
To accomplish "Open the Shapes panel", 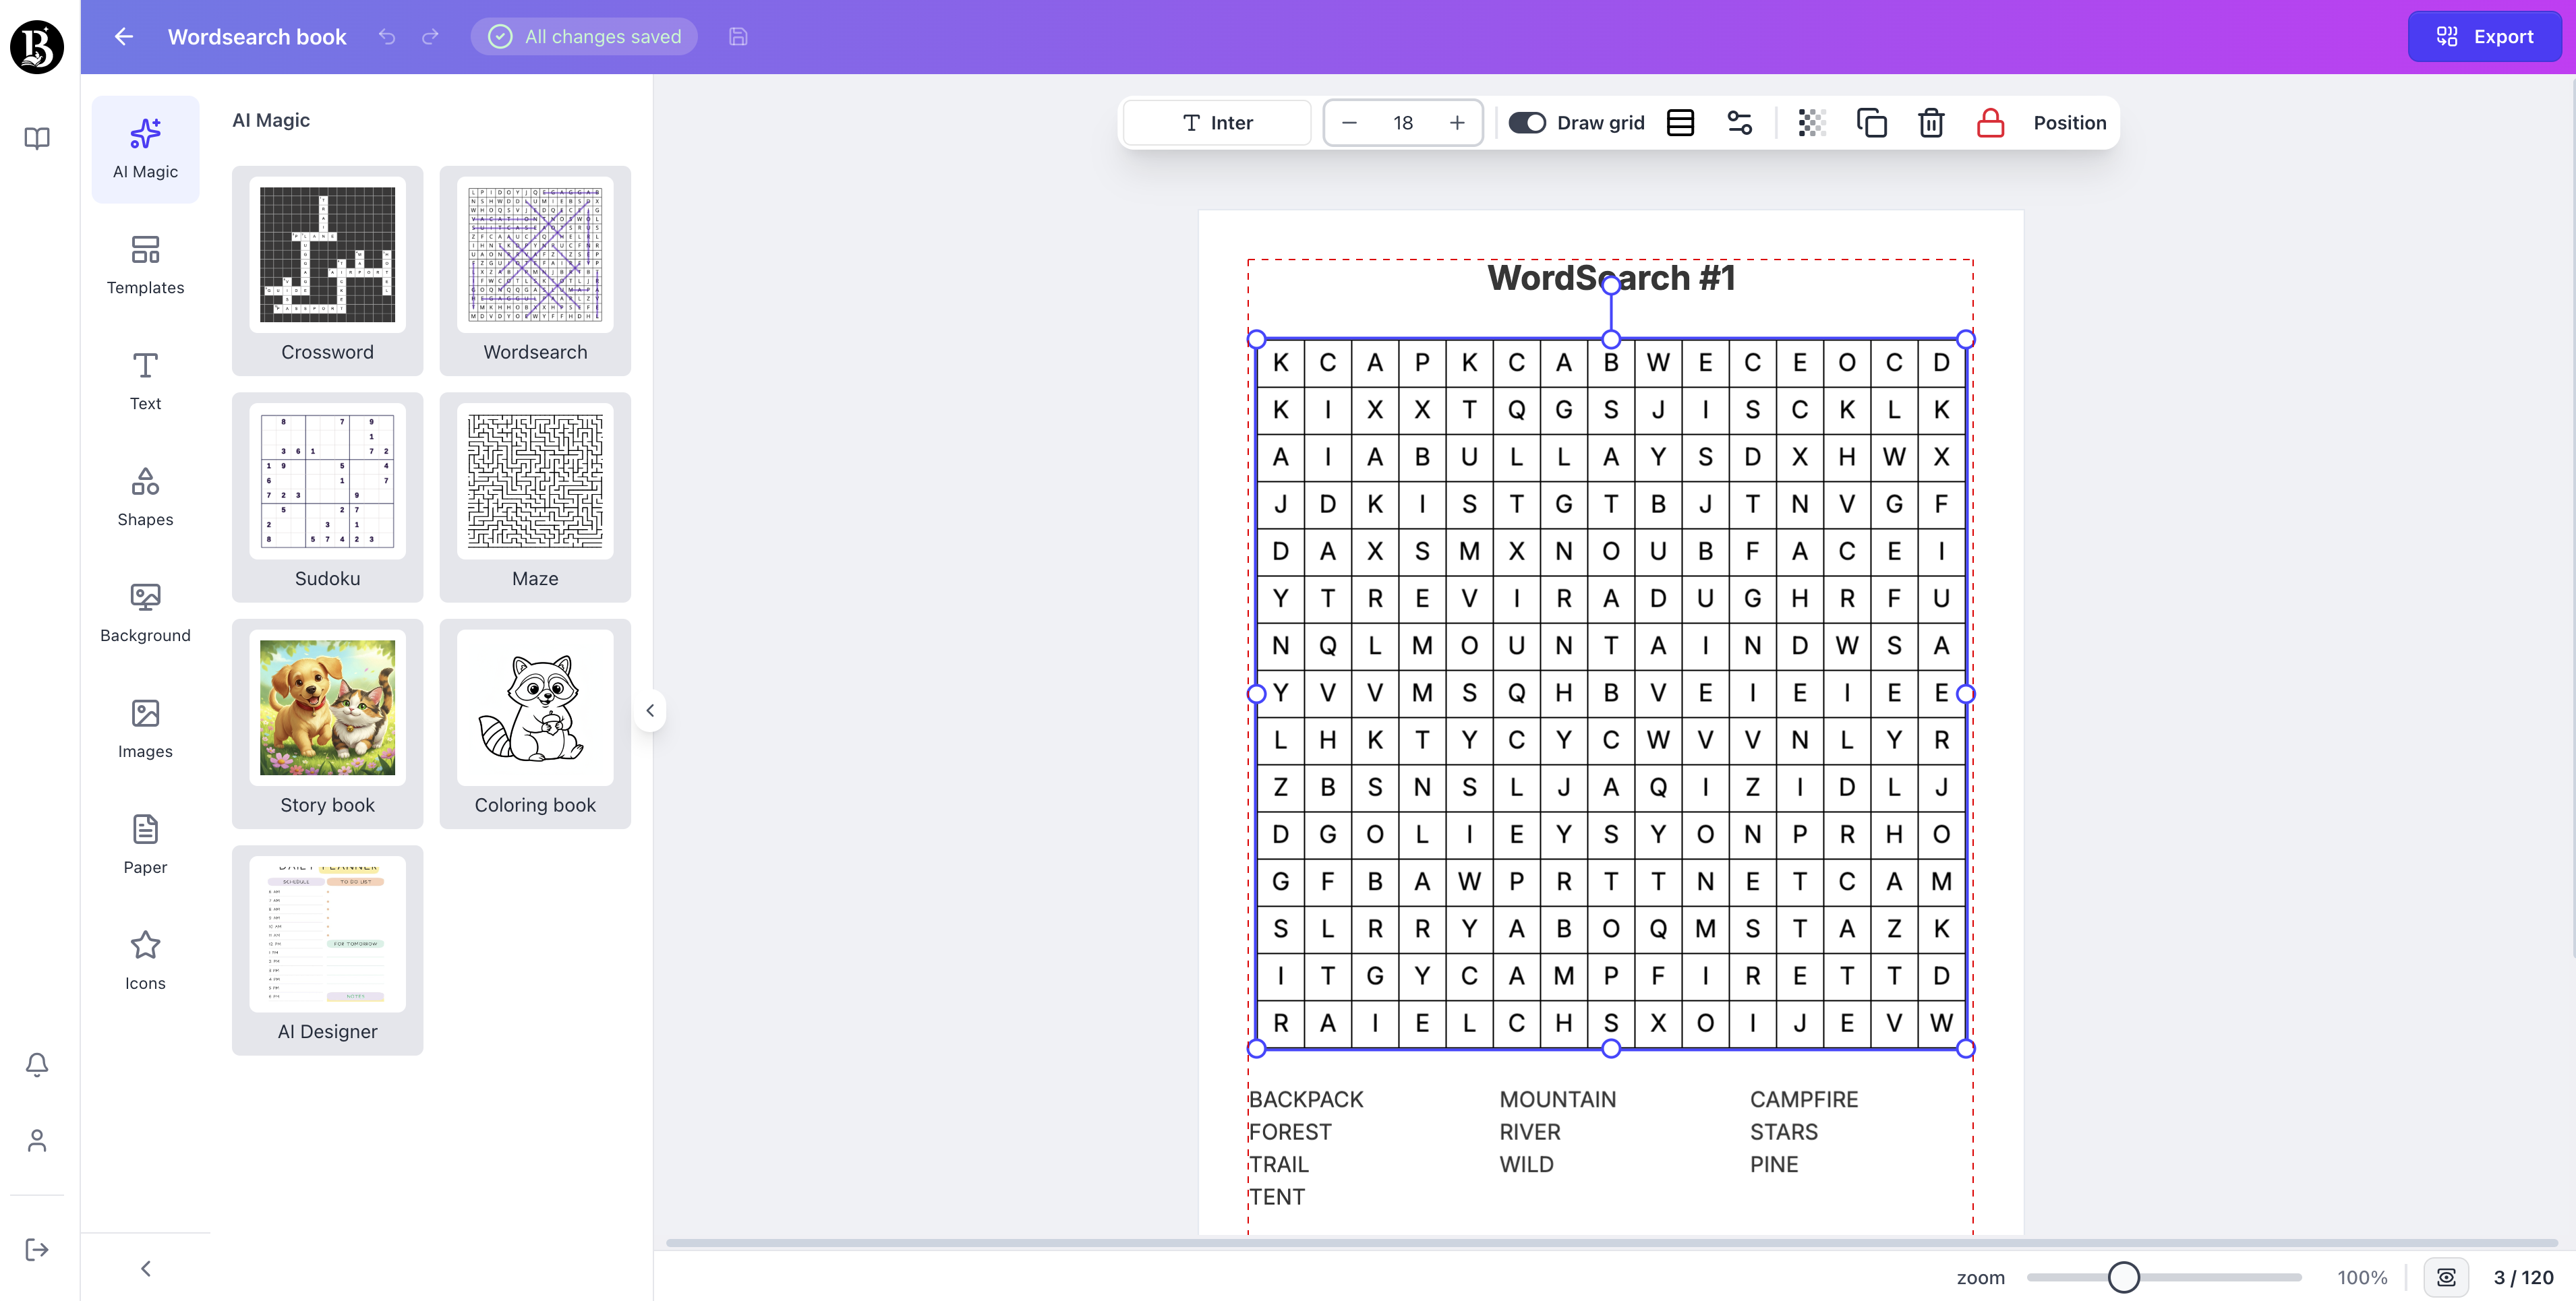I will click(x=145, y=496).
